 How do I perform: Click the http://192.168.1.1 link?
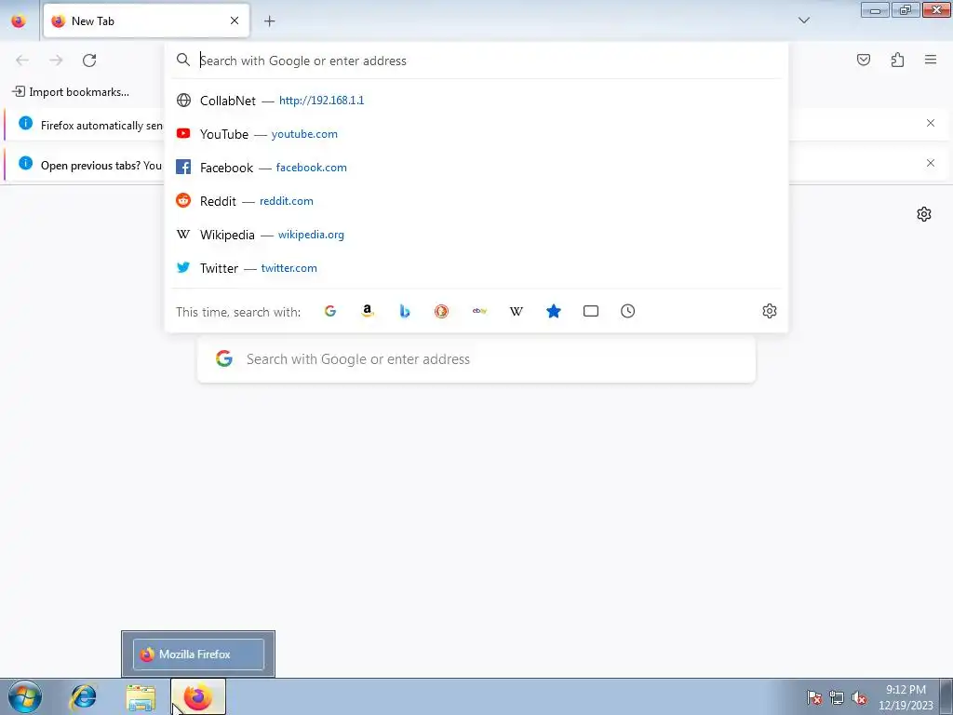pos(321,101)
